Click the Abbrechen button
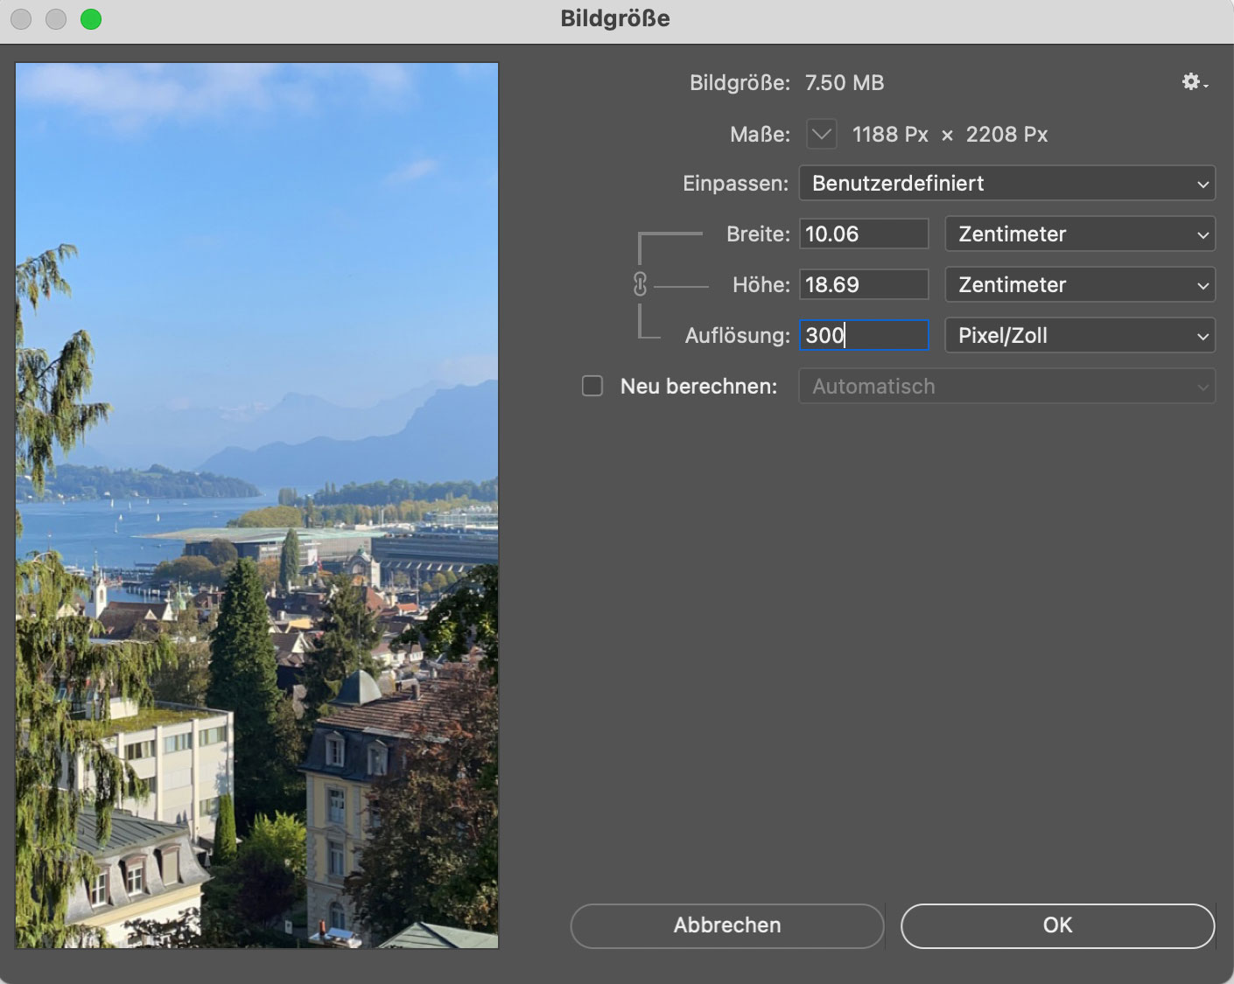This screenshot has height=984, width=1234. tap(727, 925)
